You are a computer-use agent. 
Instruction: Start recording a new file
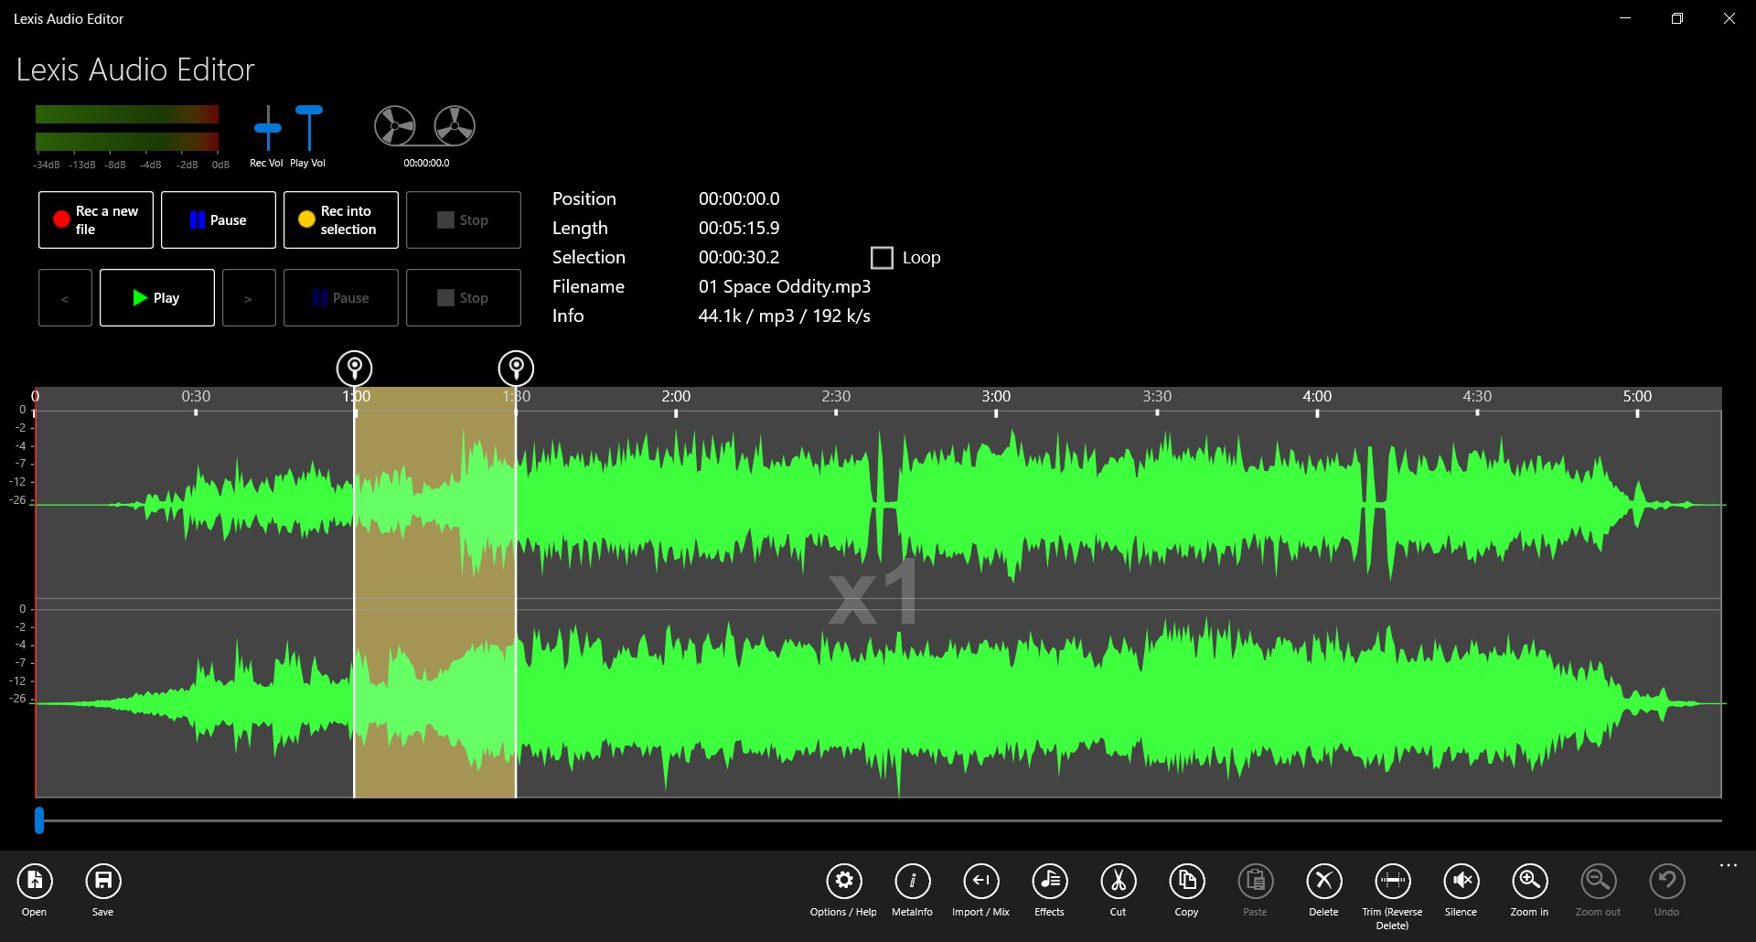point(95,219)
